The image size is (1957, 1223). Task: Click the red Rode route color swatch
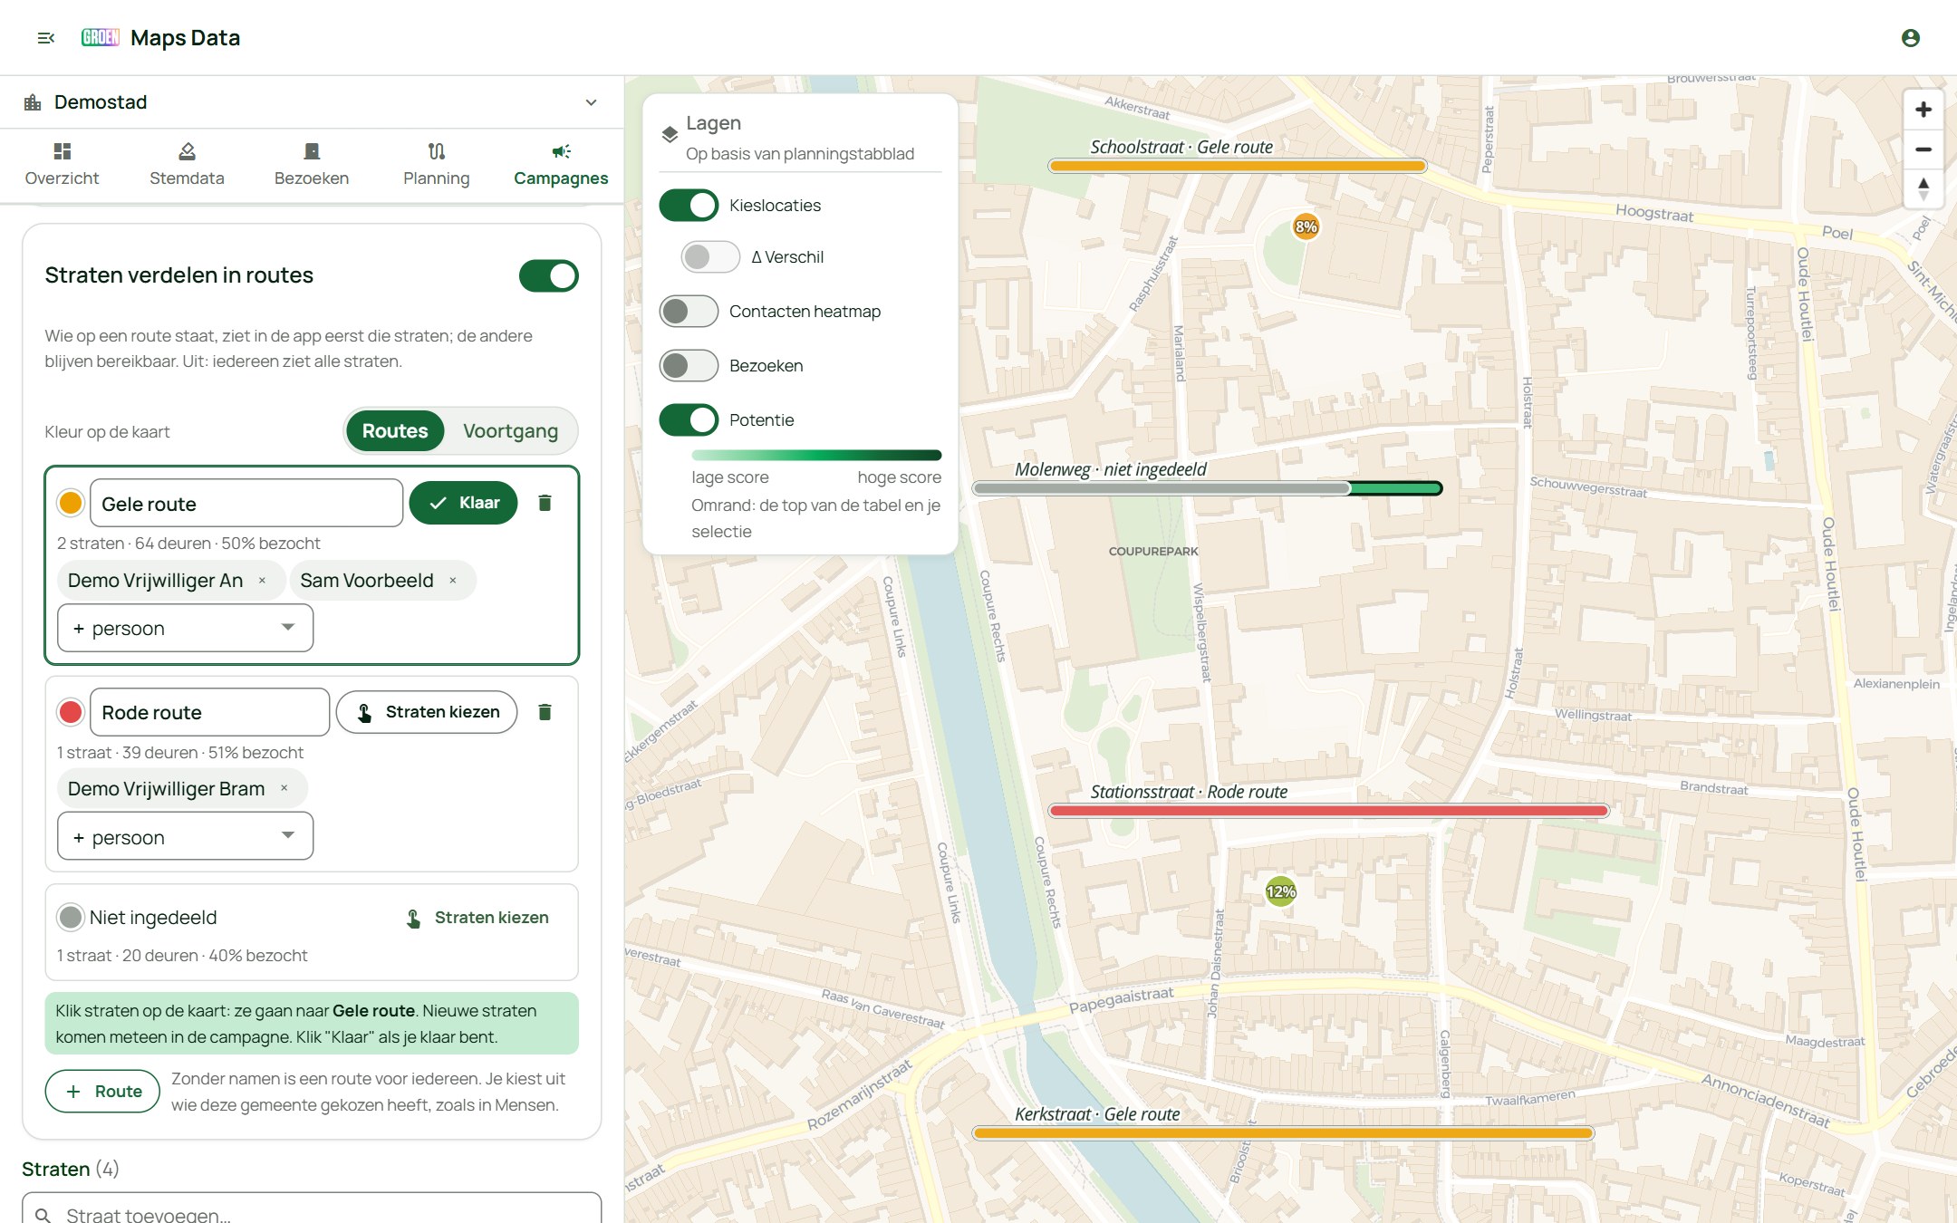pos(71,712)
